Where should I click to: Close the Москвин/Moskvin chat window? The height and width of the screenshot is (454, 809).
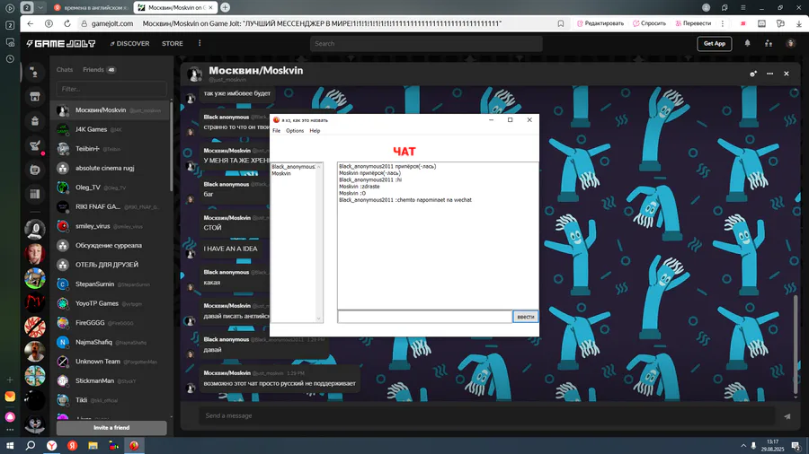787,74
